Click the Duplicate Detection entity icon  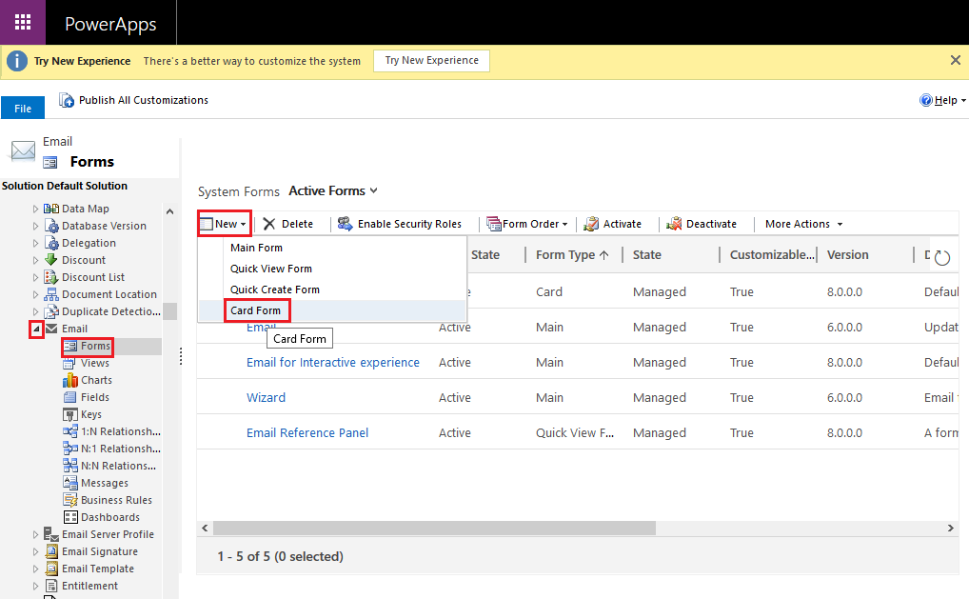[51, 311]
